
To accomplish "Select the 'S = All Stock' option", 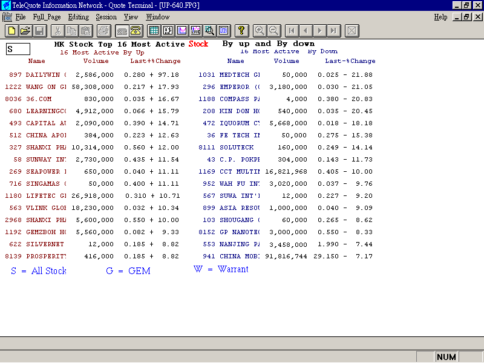I will [x=39, y=270].
